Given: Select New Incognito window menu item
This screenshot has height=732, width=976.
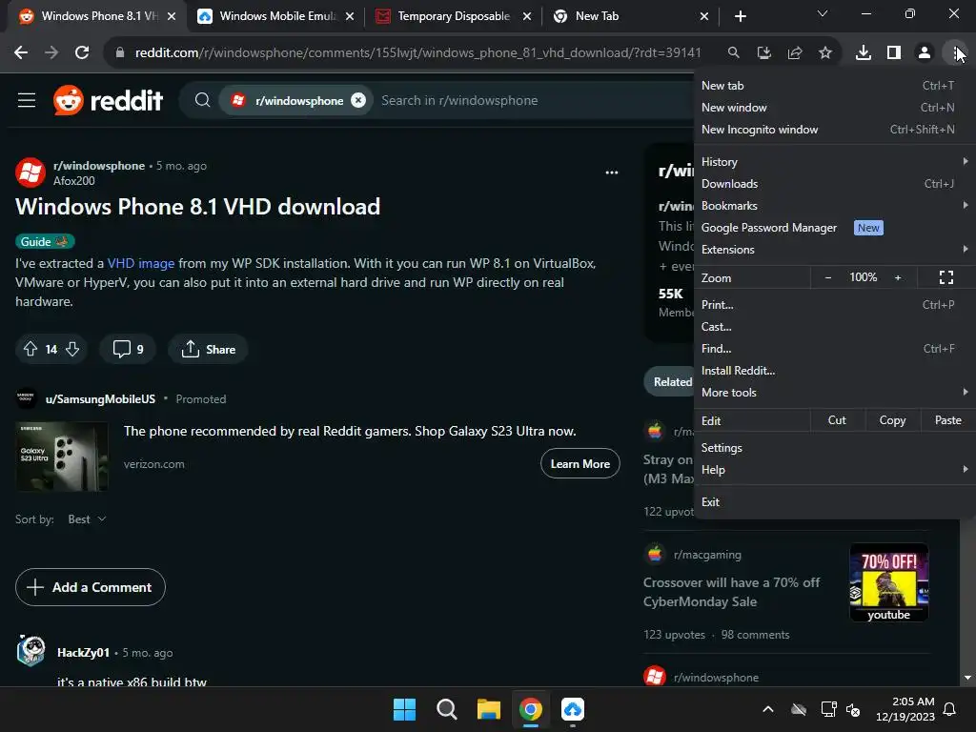Looking at the screenshot, I should click(x=833, y=130).
